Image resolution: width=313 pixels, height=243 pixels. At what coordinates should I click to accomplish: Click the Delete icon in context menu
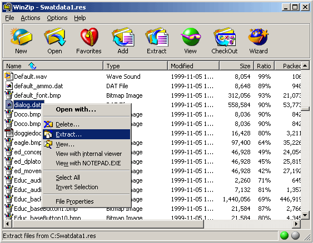click(x=48, y=124)
